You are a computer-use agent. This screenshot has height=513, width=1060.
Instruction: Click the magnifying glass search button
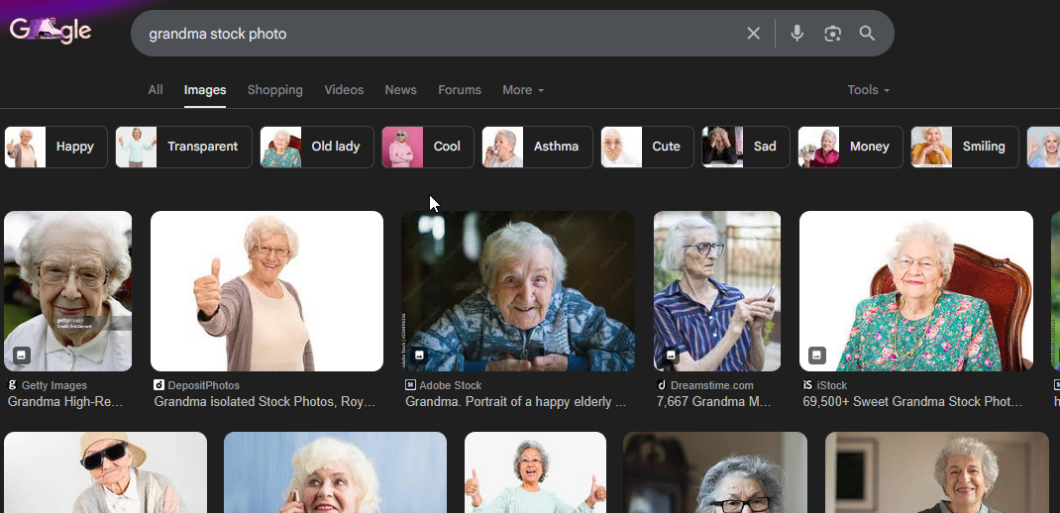[867, 34]
